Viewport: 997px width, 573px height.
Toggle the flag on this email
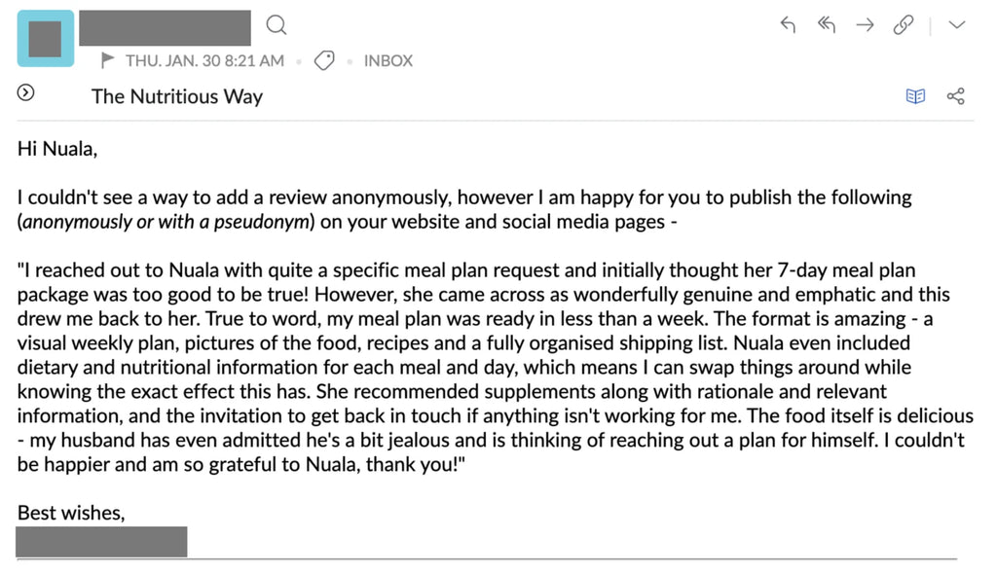point(108,60)
